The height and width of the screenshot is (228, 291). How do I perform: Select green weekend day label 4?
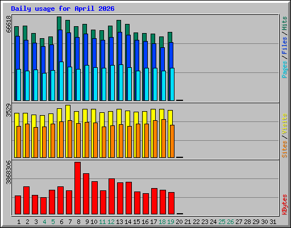click(x=44, y=222)
